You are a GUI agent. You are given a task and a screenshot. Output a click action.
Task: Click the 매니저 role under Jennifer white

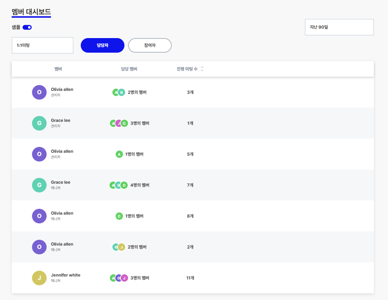click(56, 281)
